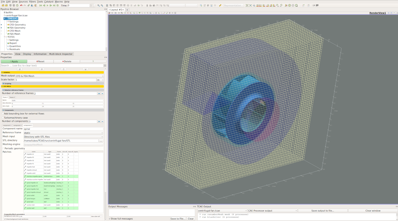Viewport: 398px width, 221px height.
Task: Expand the Scripting section
Action: click(3, 84)
